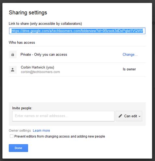Click the highlighted share link field

tap(77, 31)
